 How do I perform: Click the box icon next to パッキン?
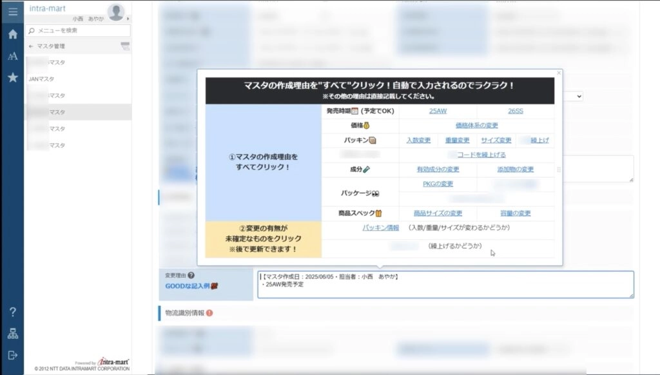point(373,140)
